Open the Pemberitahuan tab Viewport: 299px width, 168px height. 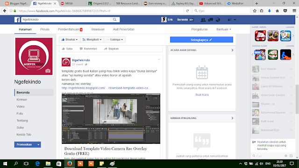[x=70, y=29]
